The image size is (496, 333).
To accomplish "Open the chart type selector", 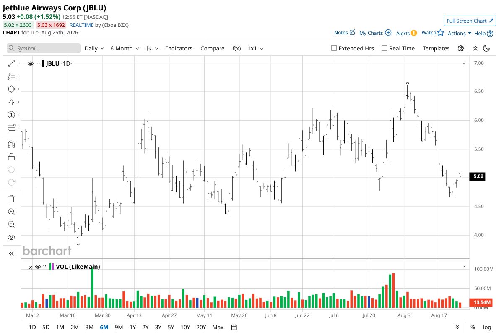I will 152,48.
